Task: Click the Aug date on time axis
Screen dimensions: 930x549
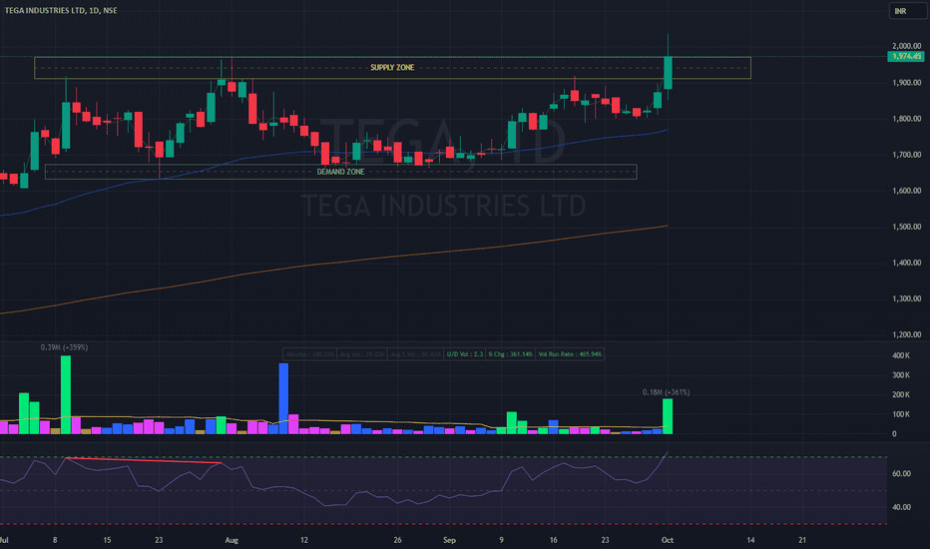Action: [232, 540]
